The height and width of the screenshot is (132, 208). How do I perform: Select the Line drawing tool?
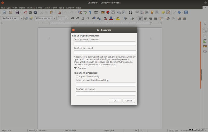pyautogui.click(x=174, y=12)
